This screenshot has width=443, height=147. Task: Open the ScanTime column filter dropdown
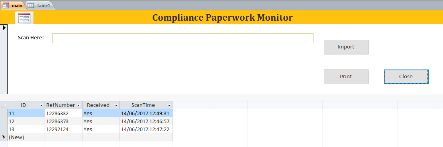click(169, 105)
